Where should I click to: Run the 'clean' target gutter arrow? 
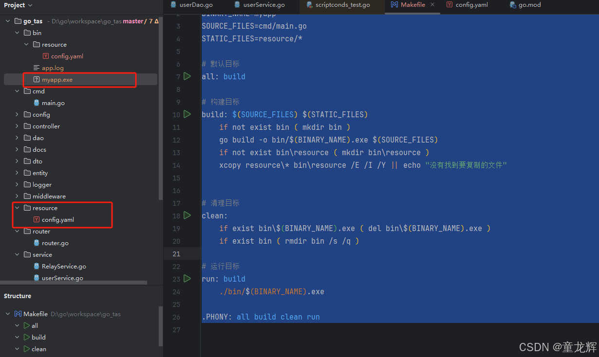pos(187,215)
